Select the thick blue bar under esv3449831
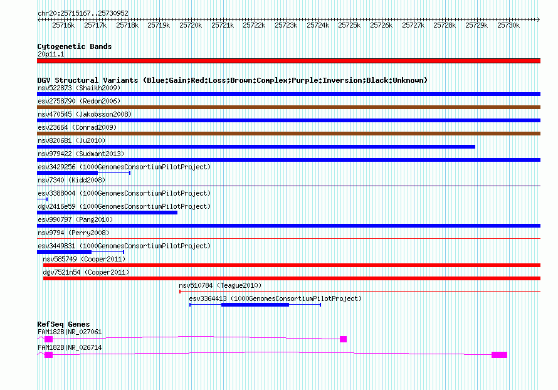The height and width of the screenshot is (390, 558). coord(64,252)
